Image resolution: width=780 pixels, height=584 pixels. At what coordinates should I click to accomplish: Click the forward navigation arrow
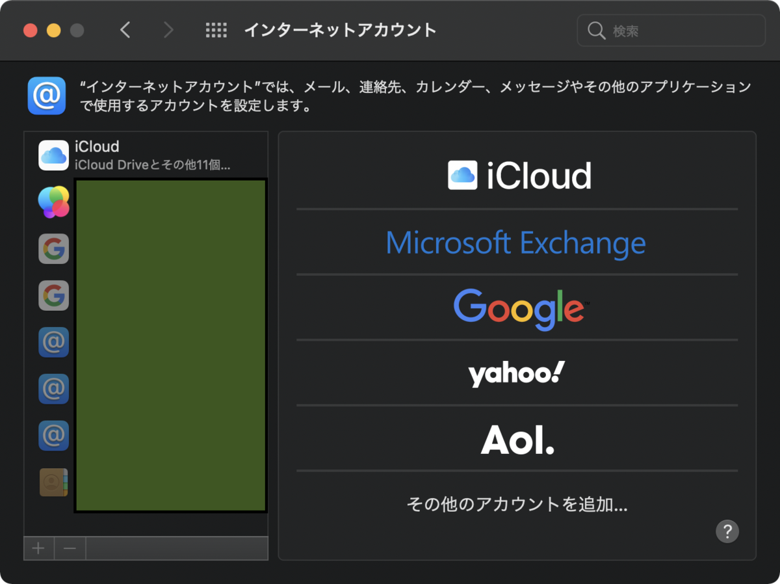(x=168, y=30)
